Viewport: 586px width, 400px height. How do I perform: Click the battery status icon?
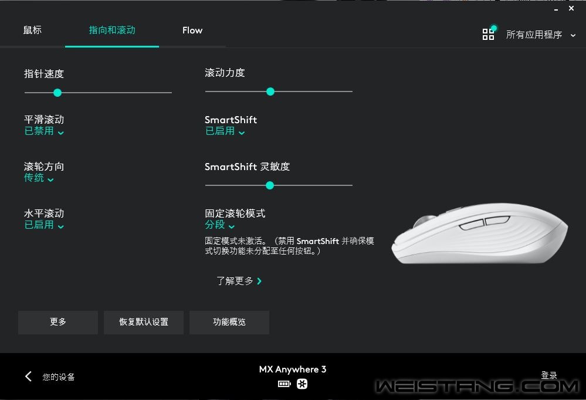[x=284, y=384]
